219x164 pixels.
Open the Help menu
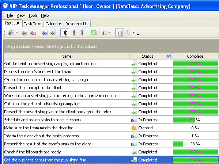pos(45,15)
